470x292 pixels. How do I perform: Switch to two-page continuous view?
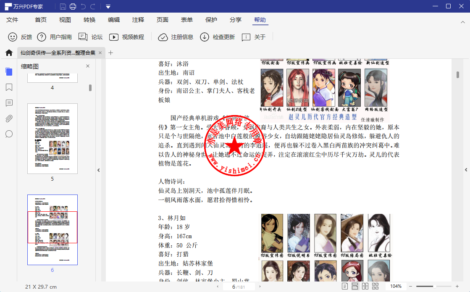375,286
